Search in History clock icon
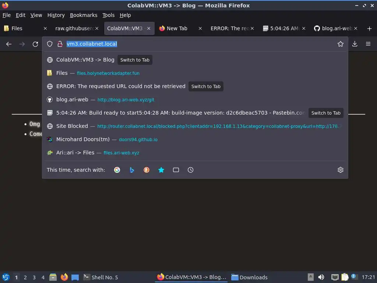377x283 pixels. 190,170
